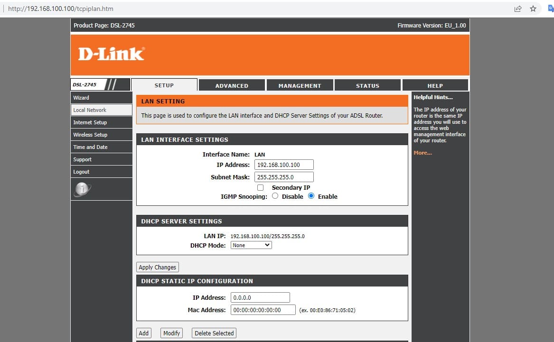Click the Delete Selected button
The width and height of the screenshot is (554, 342).
coord(214,333)
